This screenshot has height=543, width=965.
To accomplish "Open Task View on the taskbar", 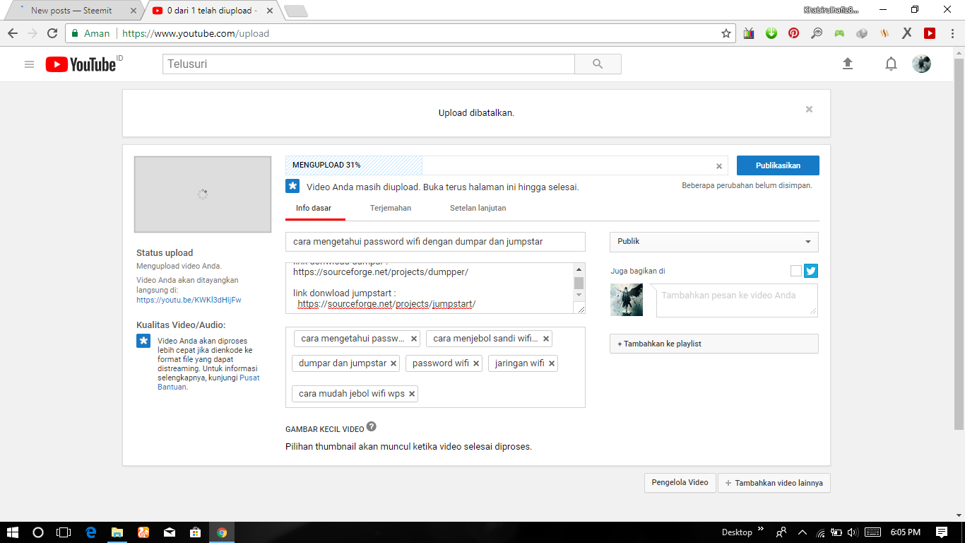I will click(64, 532).
